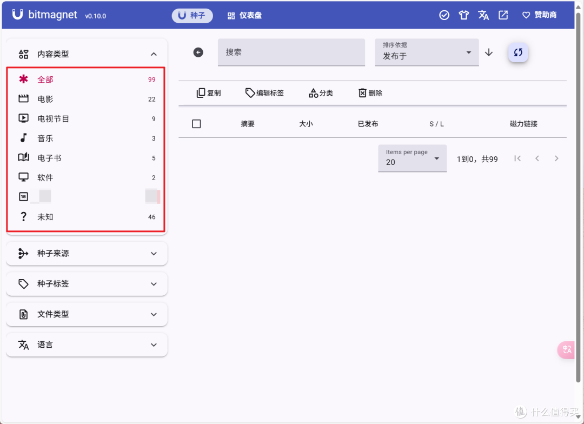Filter by 未知 content type
The image size is (584, 424).
point(87,217)
